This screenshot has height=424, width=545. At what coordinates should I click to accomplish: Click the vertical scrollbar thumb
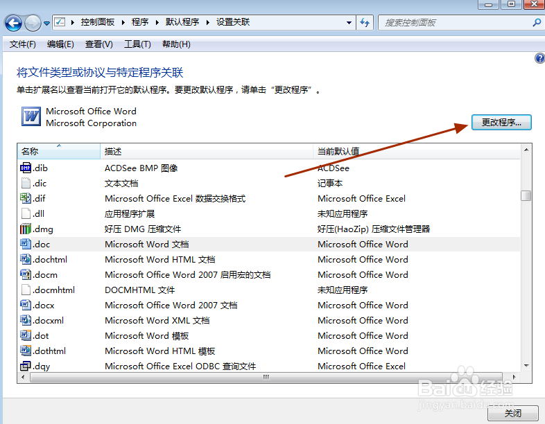[x=526, y=195]
